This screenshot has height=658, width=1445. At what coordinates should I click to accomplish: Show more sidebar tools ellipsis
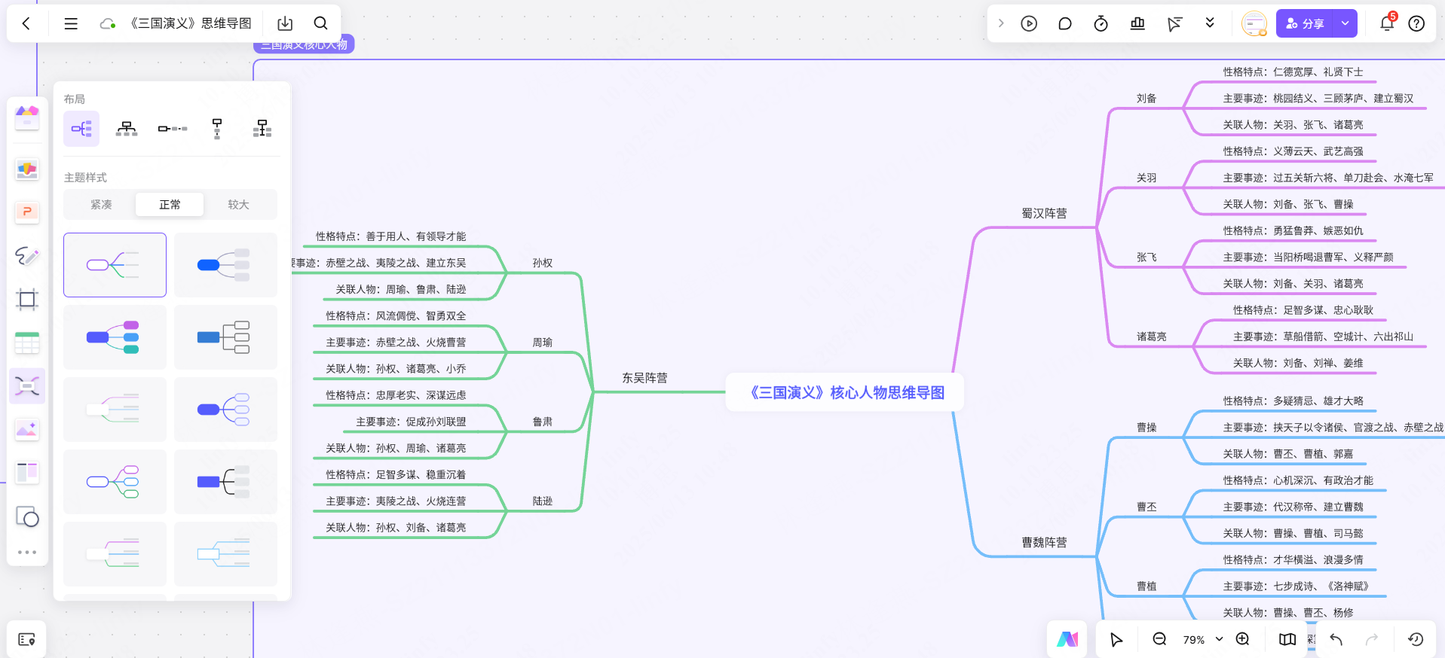[x=27, y=553]
